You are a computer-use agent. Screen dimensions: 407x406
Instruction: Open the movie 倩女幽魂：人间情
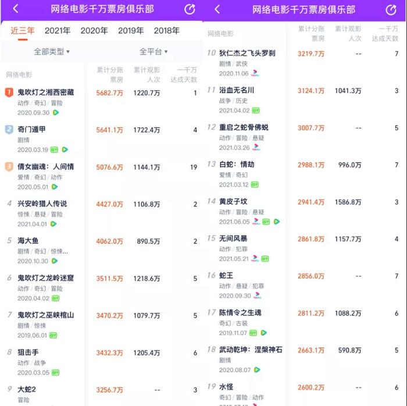pyautogui.click(x=46, y=167)
